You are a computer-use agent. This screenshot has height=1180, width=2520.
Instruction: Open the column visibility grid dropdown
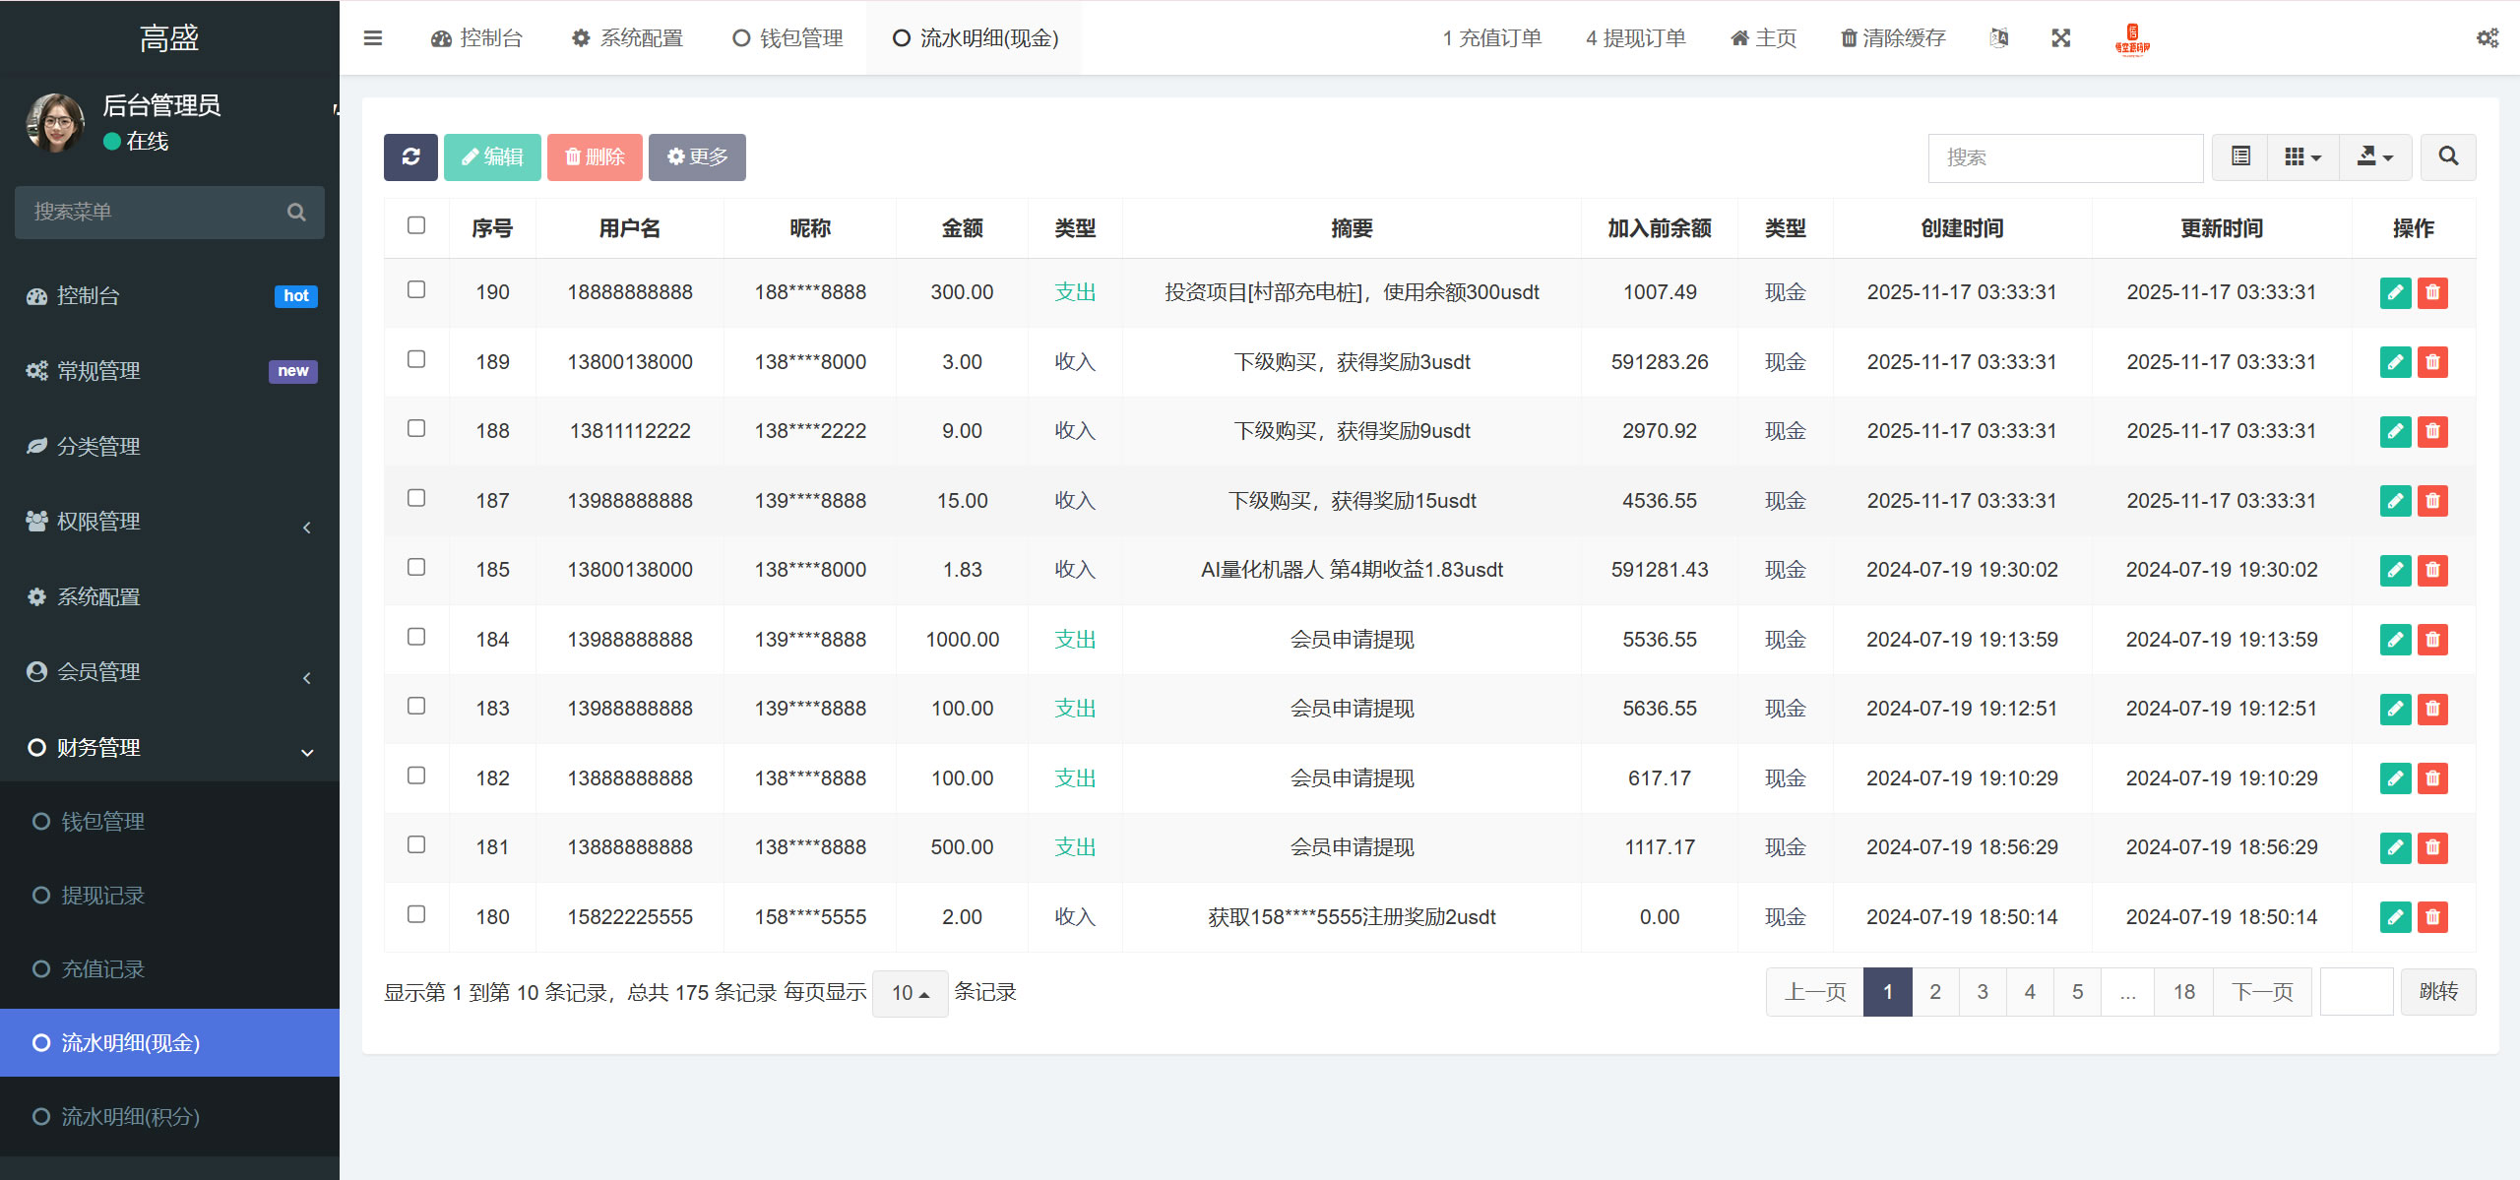pos(2302,157)
